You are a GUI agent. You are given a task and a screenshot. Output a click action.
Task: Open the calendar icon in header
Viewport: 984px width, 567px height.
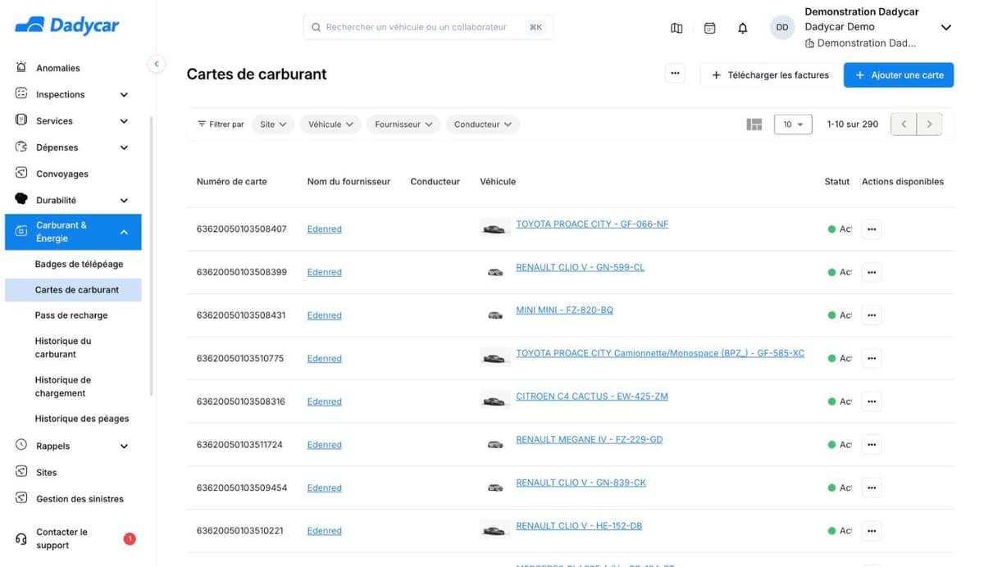click(x=710, y=28)
